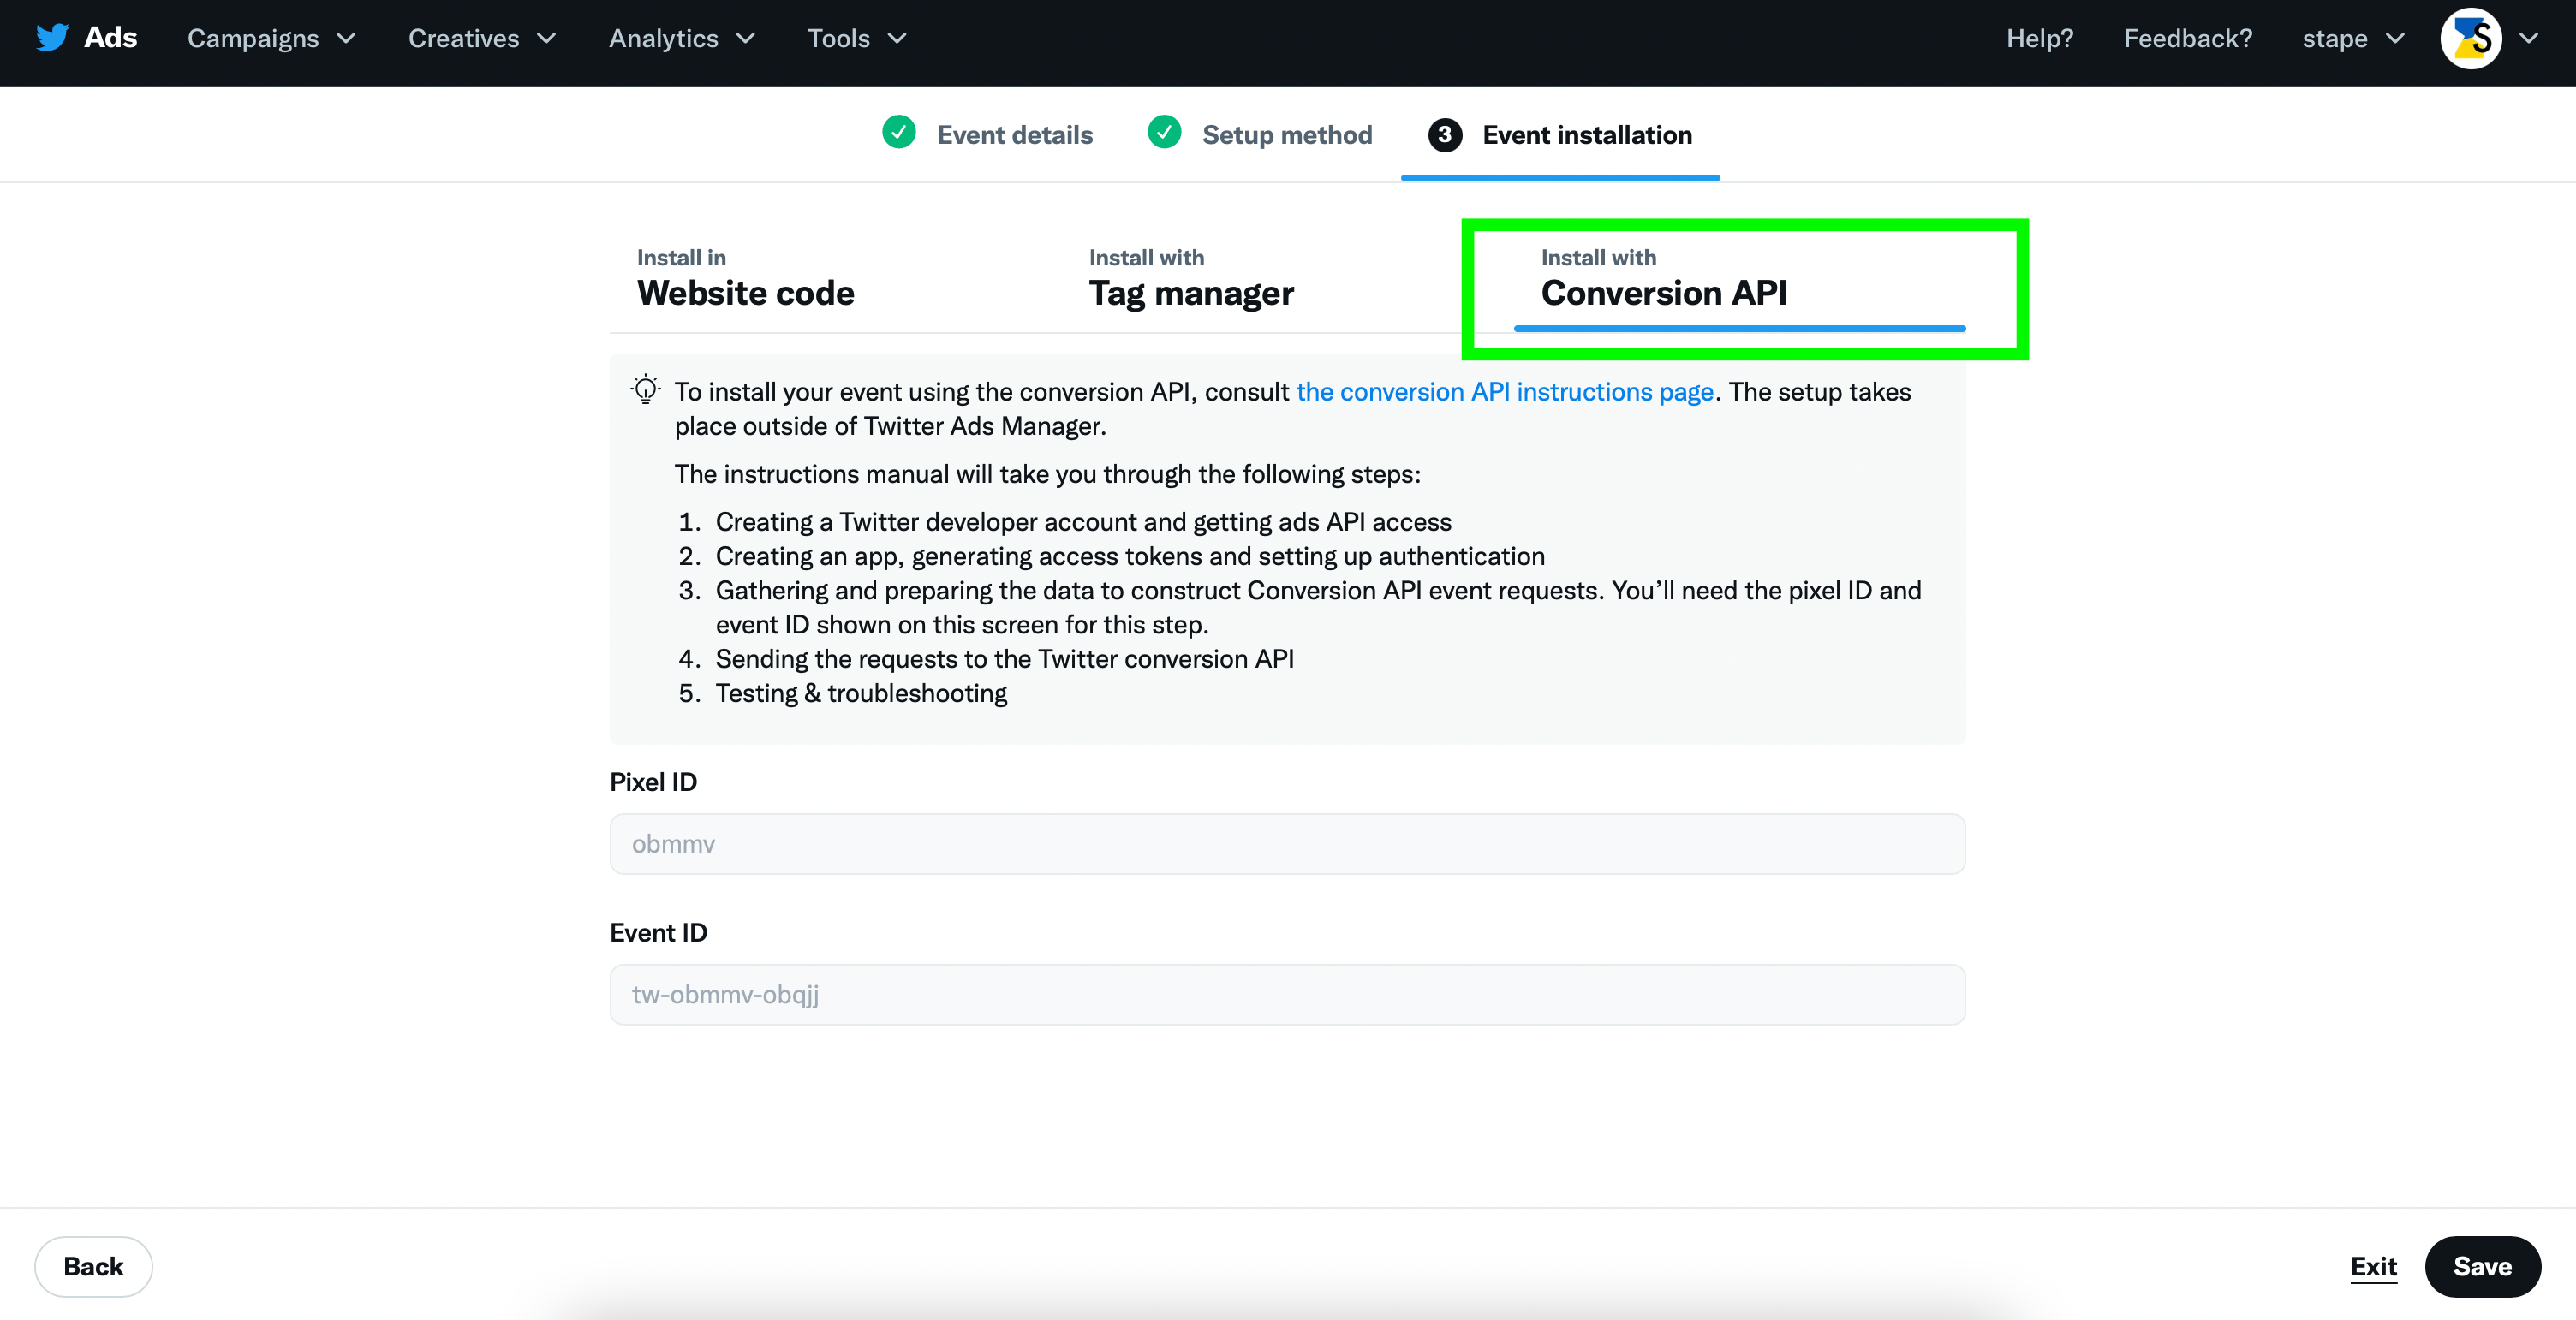The width and height of the screenshot is (2576, 1320).
Task: Click the lightbulb tip icon
Action: click(646, 389)
